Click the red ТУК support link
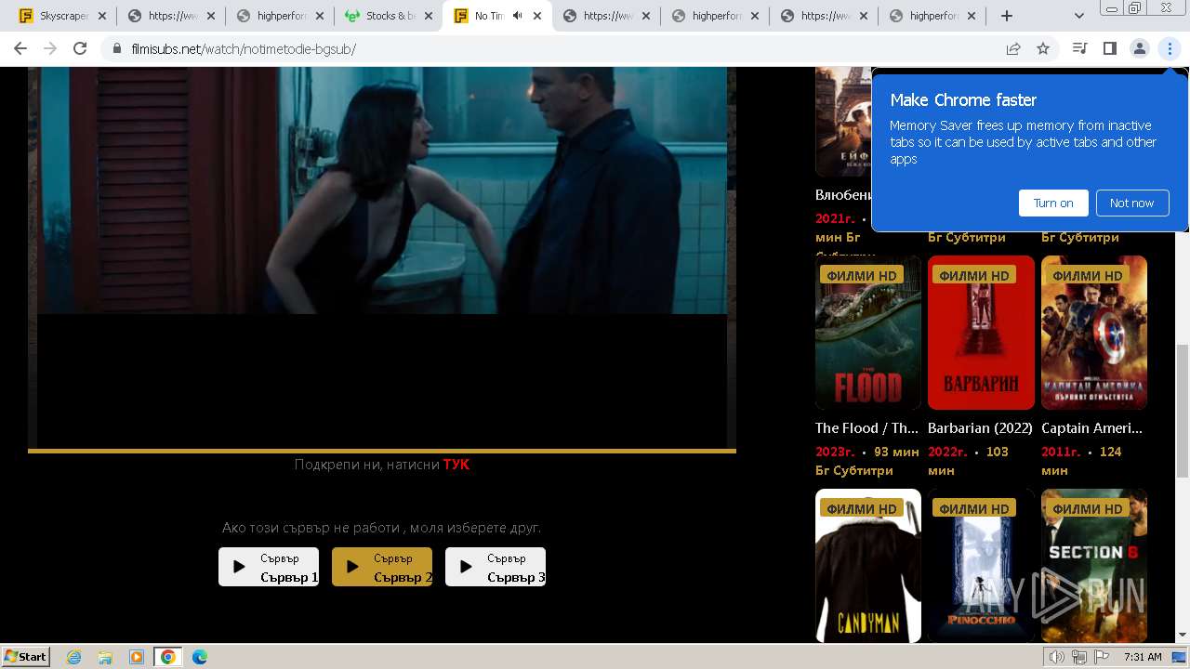 click(456, 465)
